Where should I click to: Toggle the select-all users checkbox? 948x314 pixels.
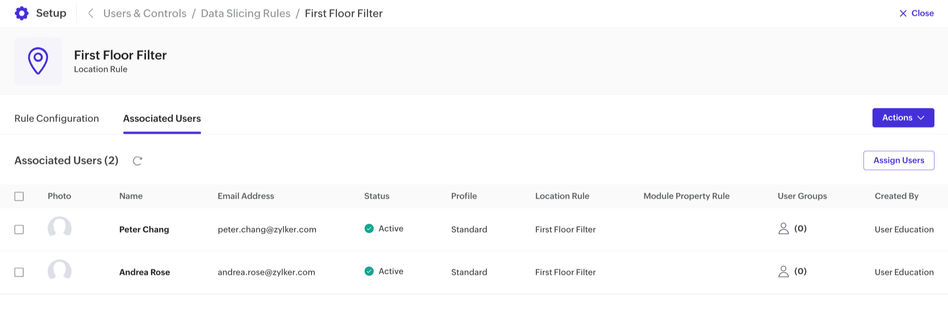(19, 196)
